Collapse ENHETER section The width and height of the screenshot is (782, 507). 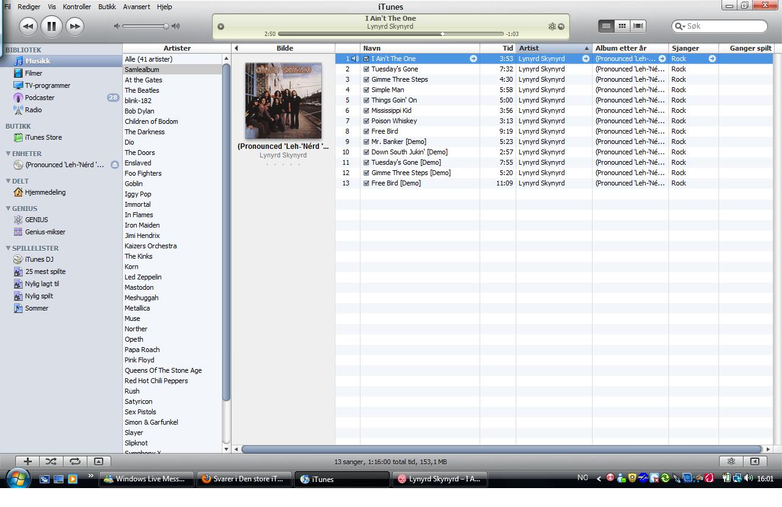[9, 154]
